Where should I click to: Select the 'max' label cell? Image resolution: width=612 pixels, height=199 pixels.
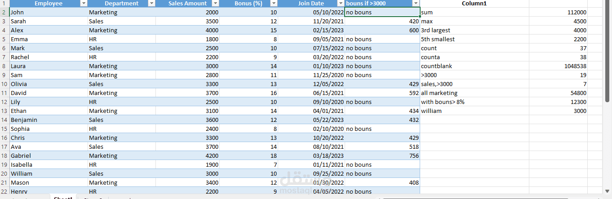click(x=475, y=21)
